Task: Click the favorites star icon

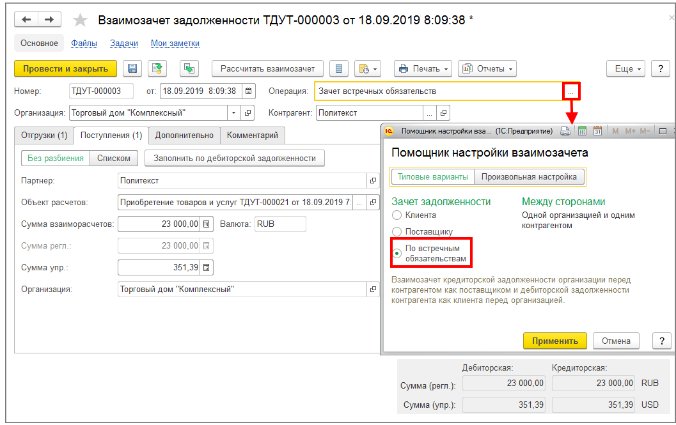Action: pos(80,20)
